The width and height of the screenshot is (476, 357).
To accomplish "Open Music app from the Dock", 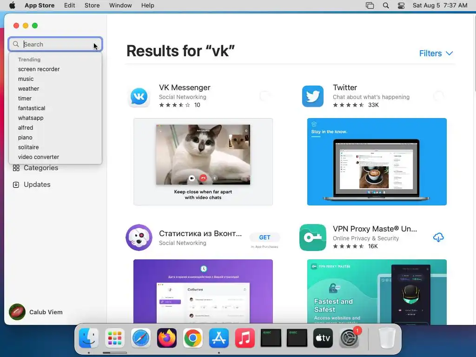I will tap(245, 338).
